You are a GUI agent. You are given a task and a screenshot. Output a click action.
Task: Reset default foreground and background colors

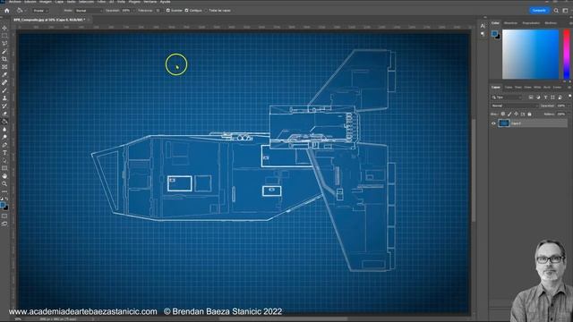tap(2, 199)
